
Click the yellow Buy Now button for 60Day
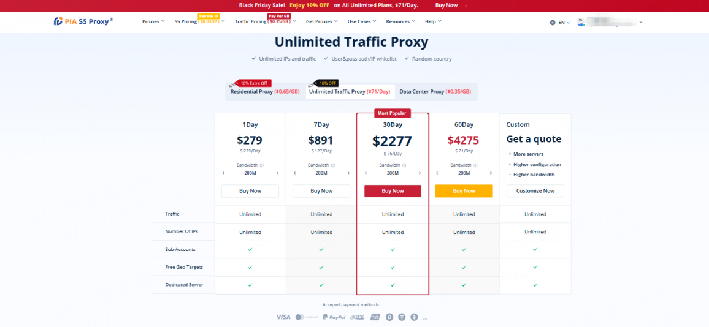point(464,191)
